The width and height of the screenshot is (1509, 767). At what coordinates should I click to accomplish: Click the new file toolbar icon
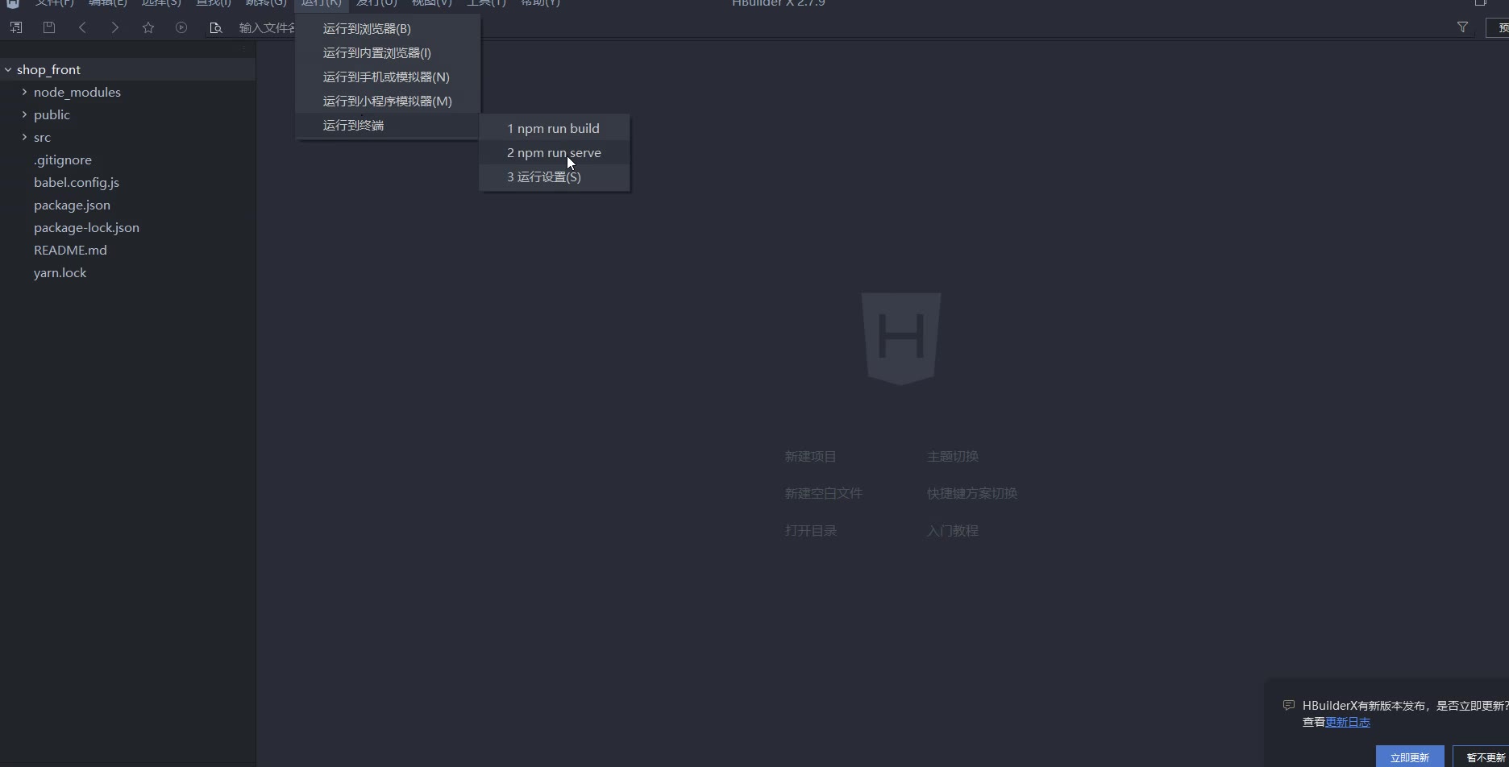(x=15, y=27)
